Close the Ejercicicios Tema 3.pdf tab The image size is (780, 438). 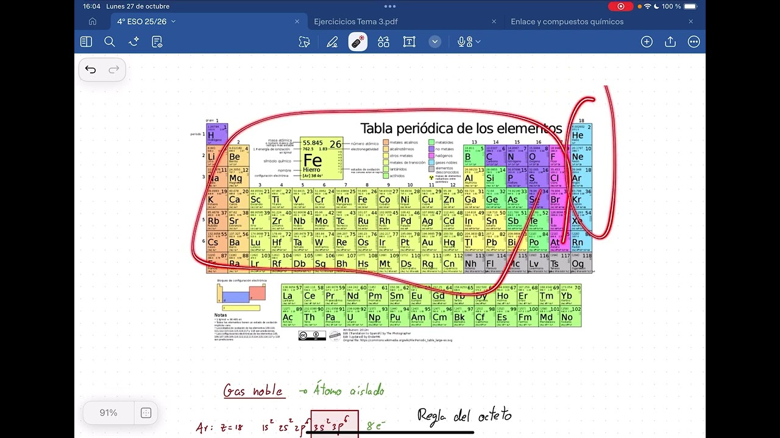pos(494,21)
